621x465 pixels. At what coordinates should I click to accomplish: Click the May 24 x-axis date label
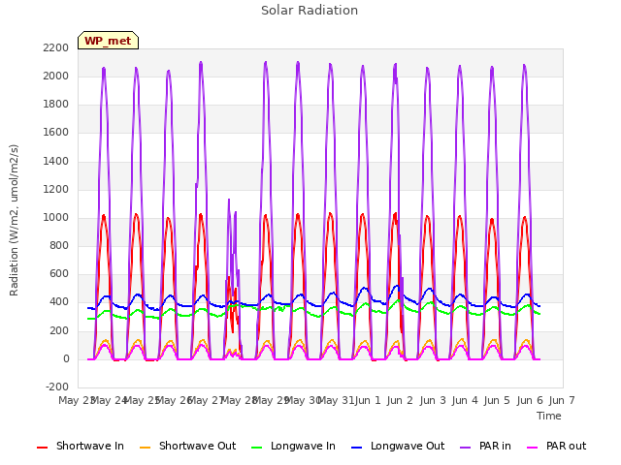[x=109, y=400]
